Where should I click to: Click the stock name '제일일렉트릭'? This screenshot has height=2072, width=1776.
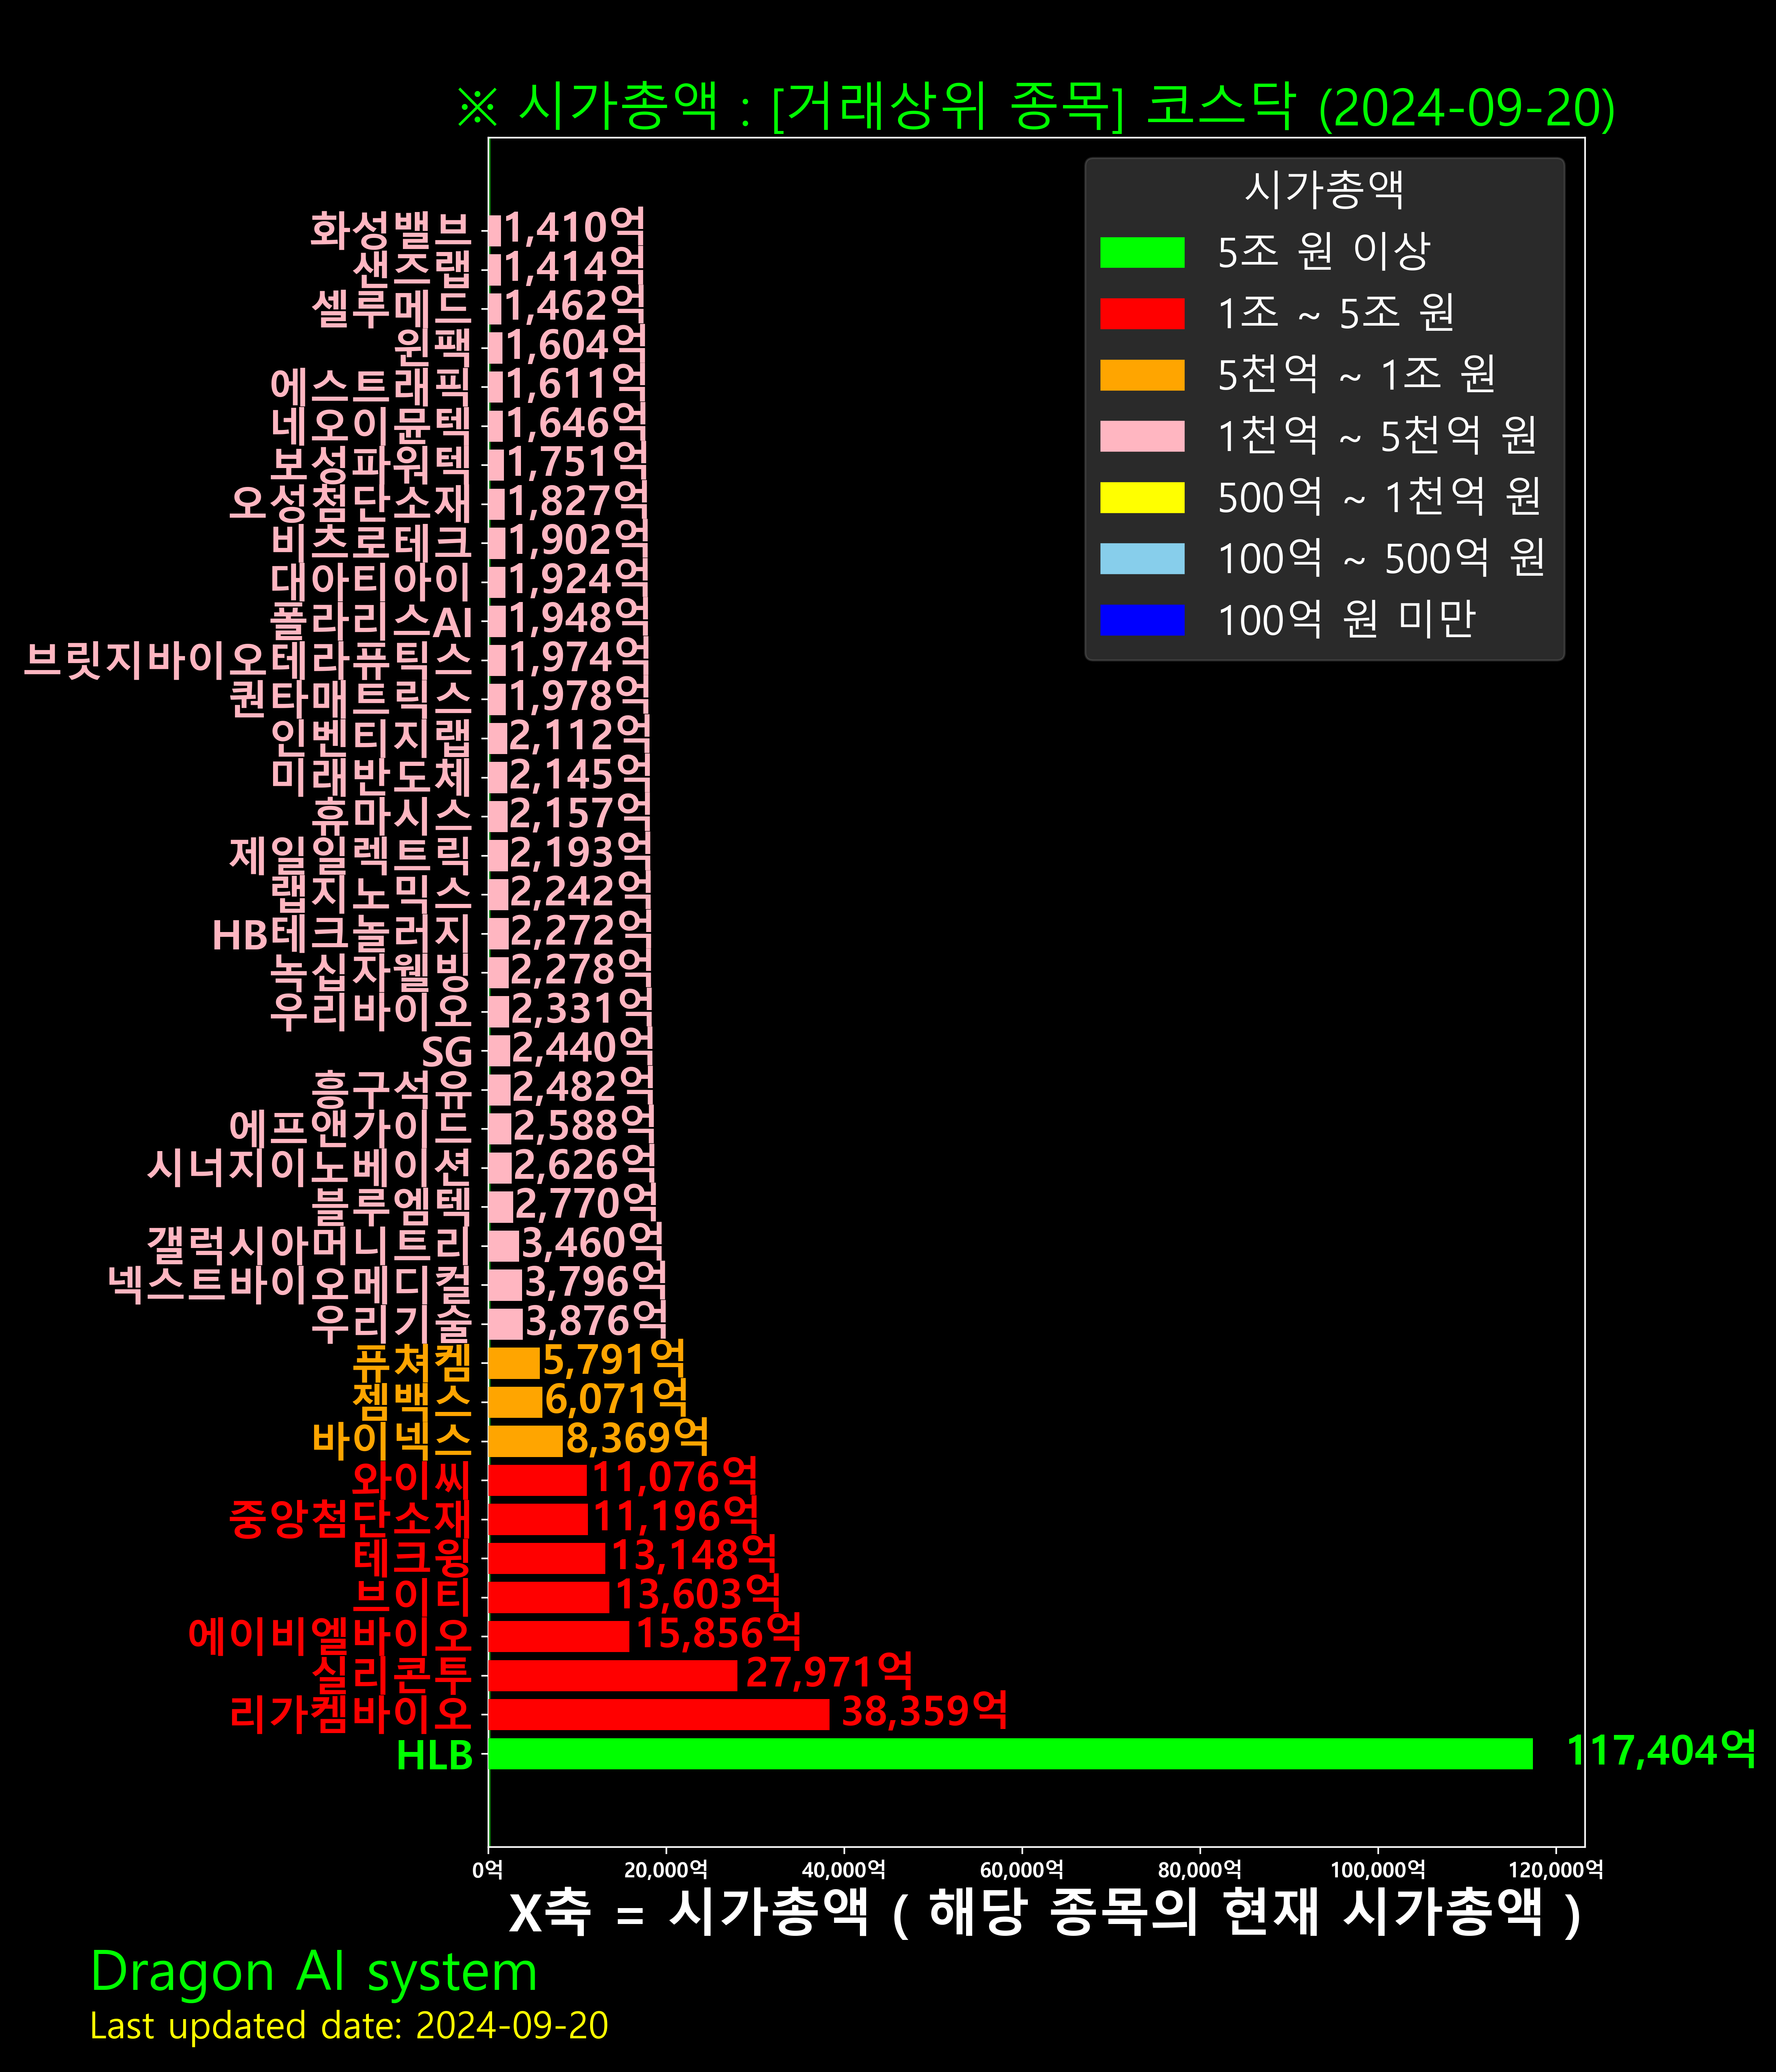350,855
